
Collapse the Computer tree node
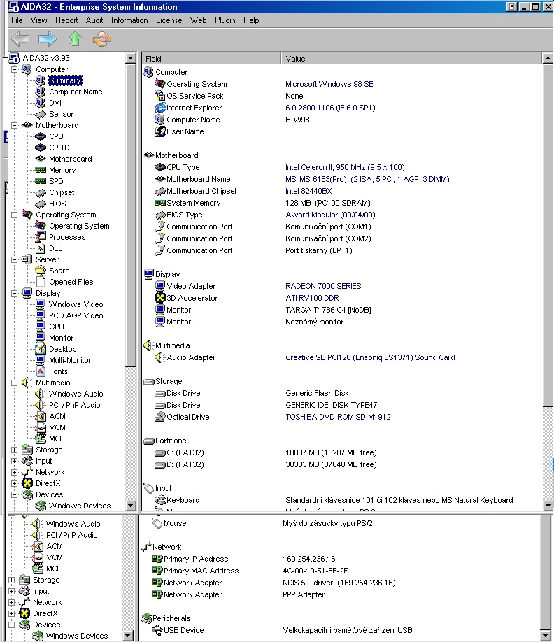pyautogui.click(x=14, y=70)
